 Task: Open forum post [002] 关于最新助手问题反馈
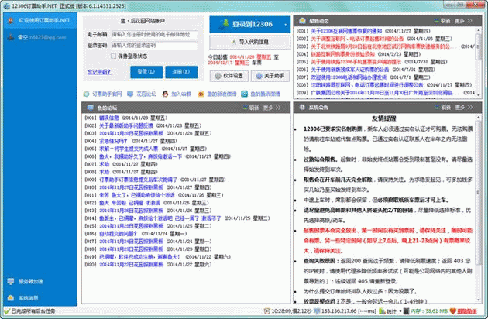click(126, 125)
